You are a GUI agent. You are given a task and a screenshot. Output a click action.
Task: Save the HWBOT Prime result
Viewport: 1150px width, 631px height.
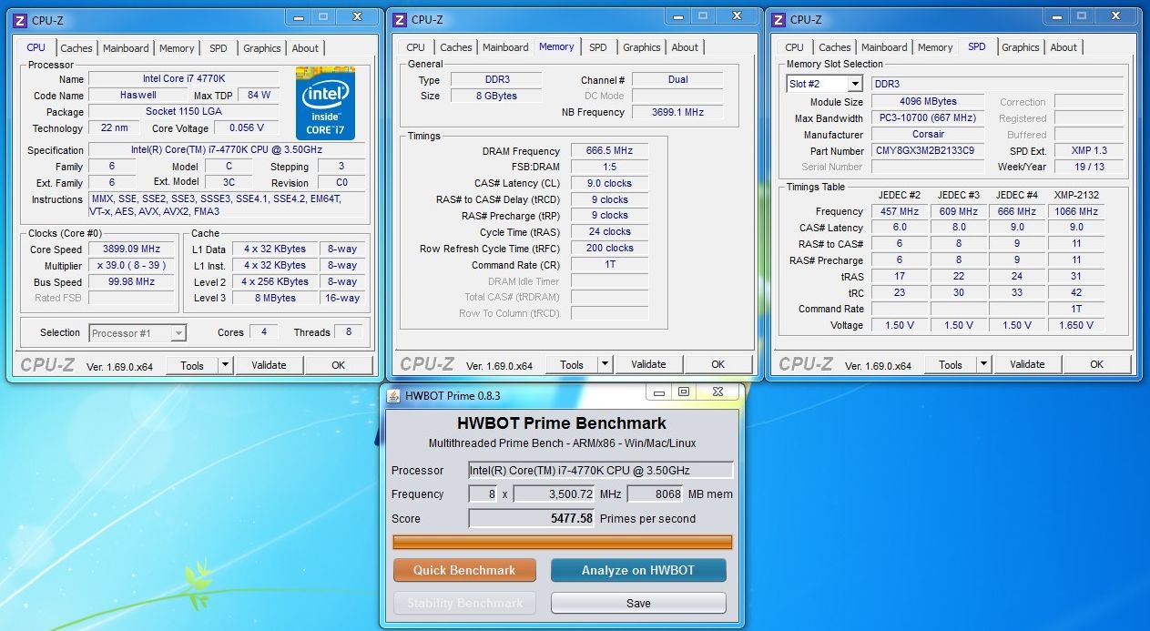(x=638, y=603)
